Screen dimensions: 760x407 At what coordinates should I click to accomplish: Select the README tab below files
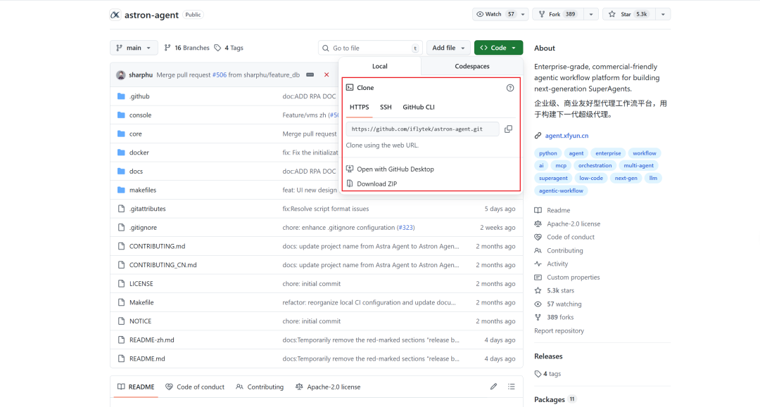[137, 387]
